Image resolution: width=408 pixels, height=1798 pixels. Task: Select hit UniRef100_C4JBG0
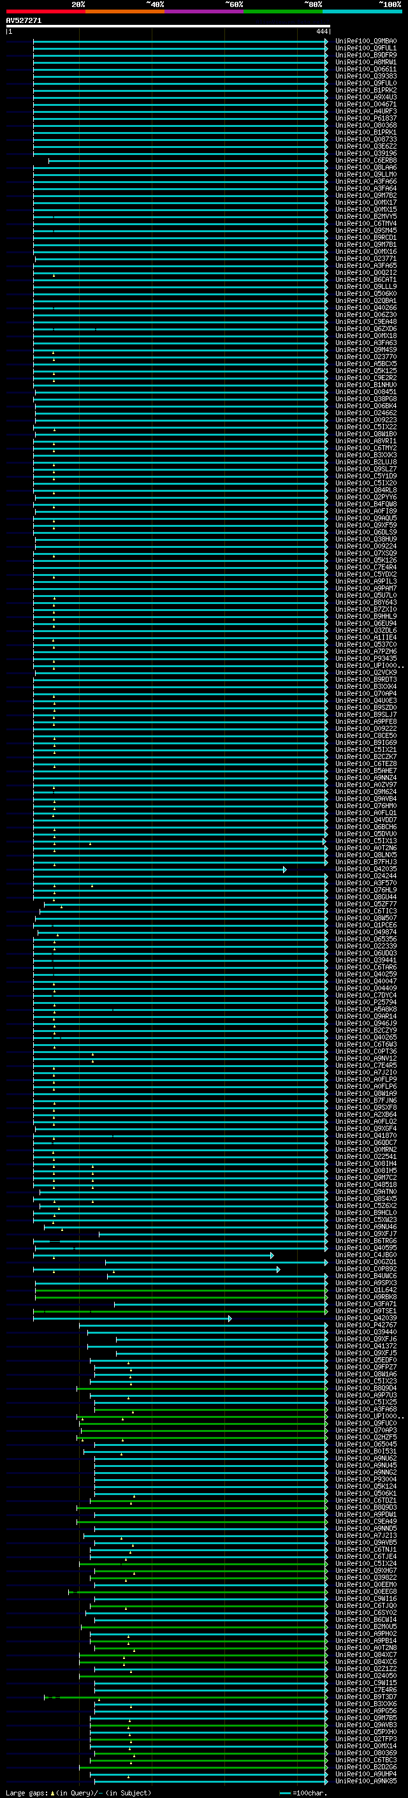tap(366, 1255)
